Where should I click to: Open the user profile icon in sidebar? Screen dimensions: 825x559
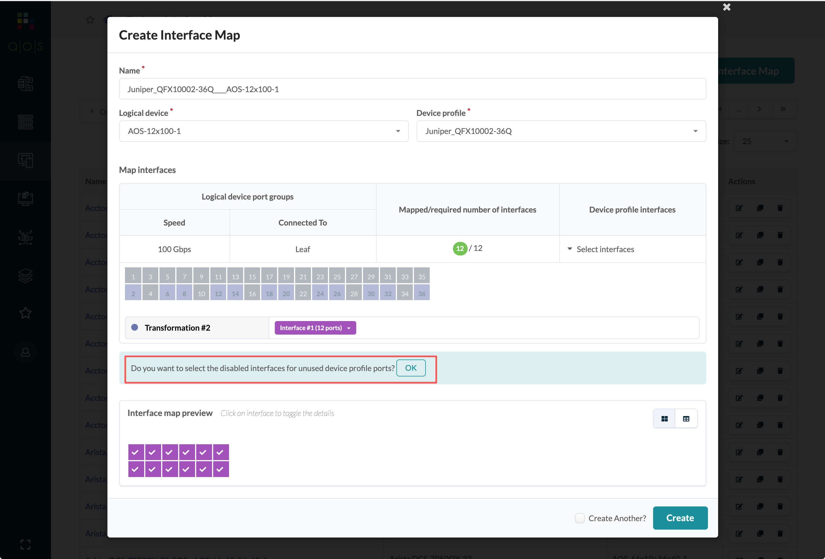click(x=25, y=352)
